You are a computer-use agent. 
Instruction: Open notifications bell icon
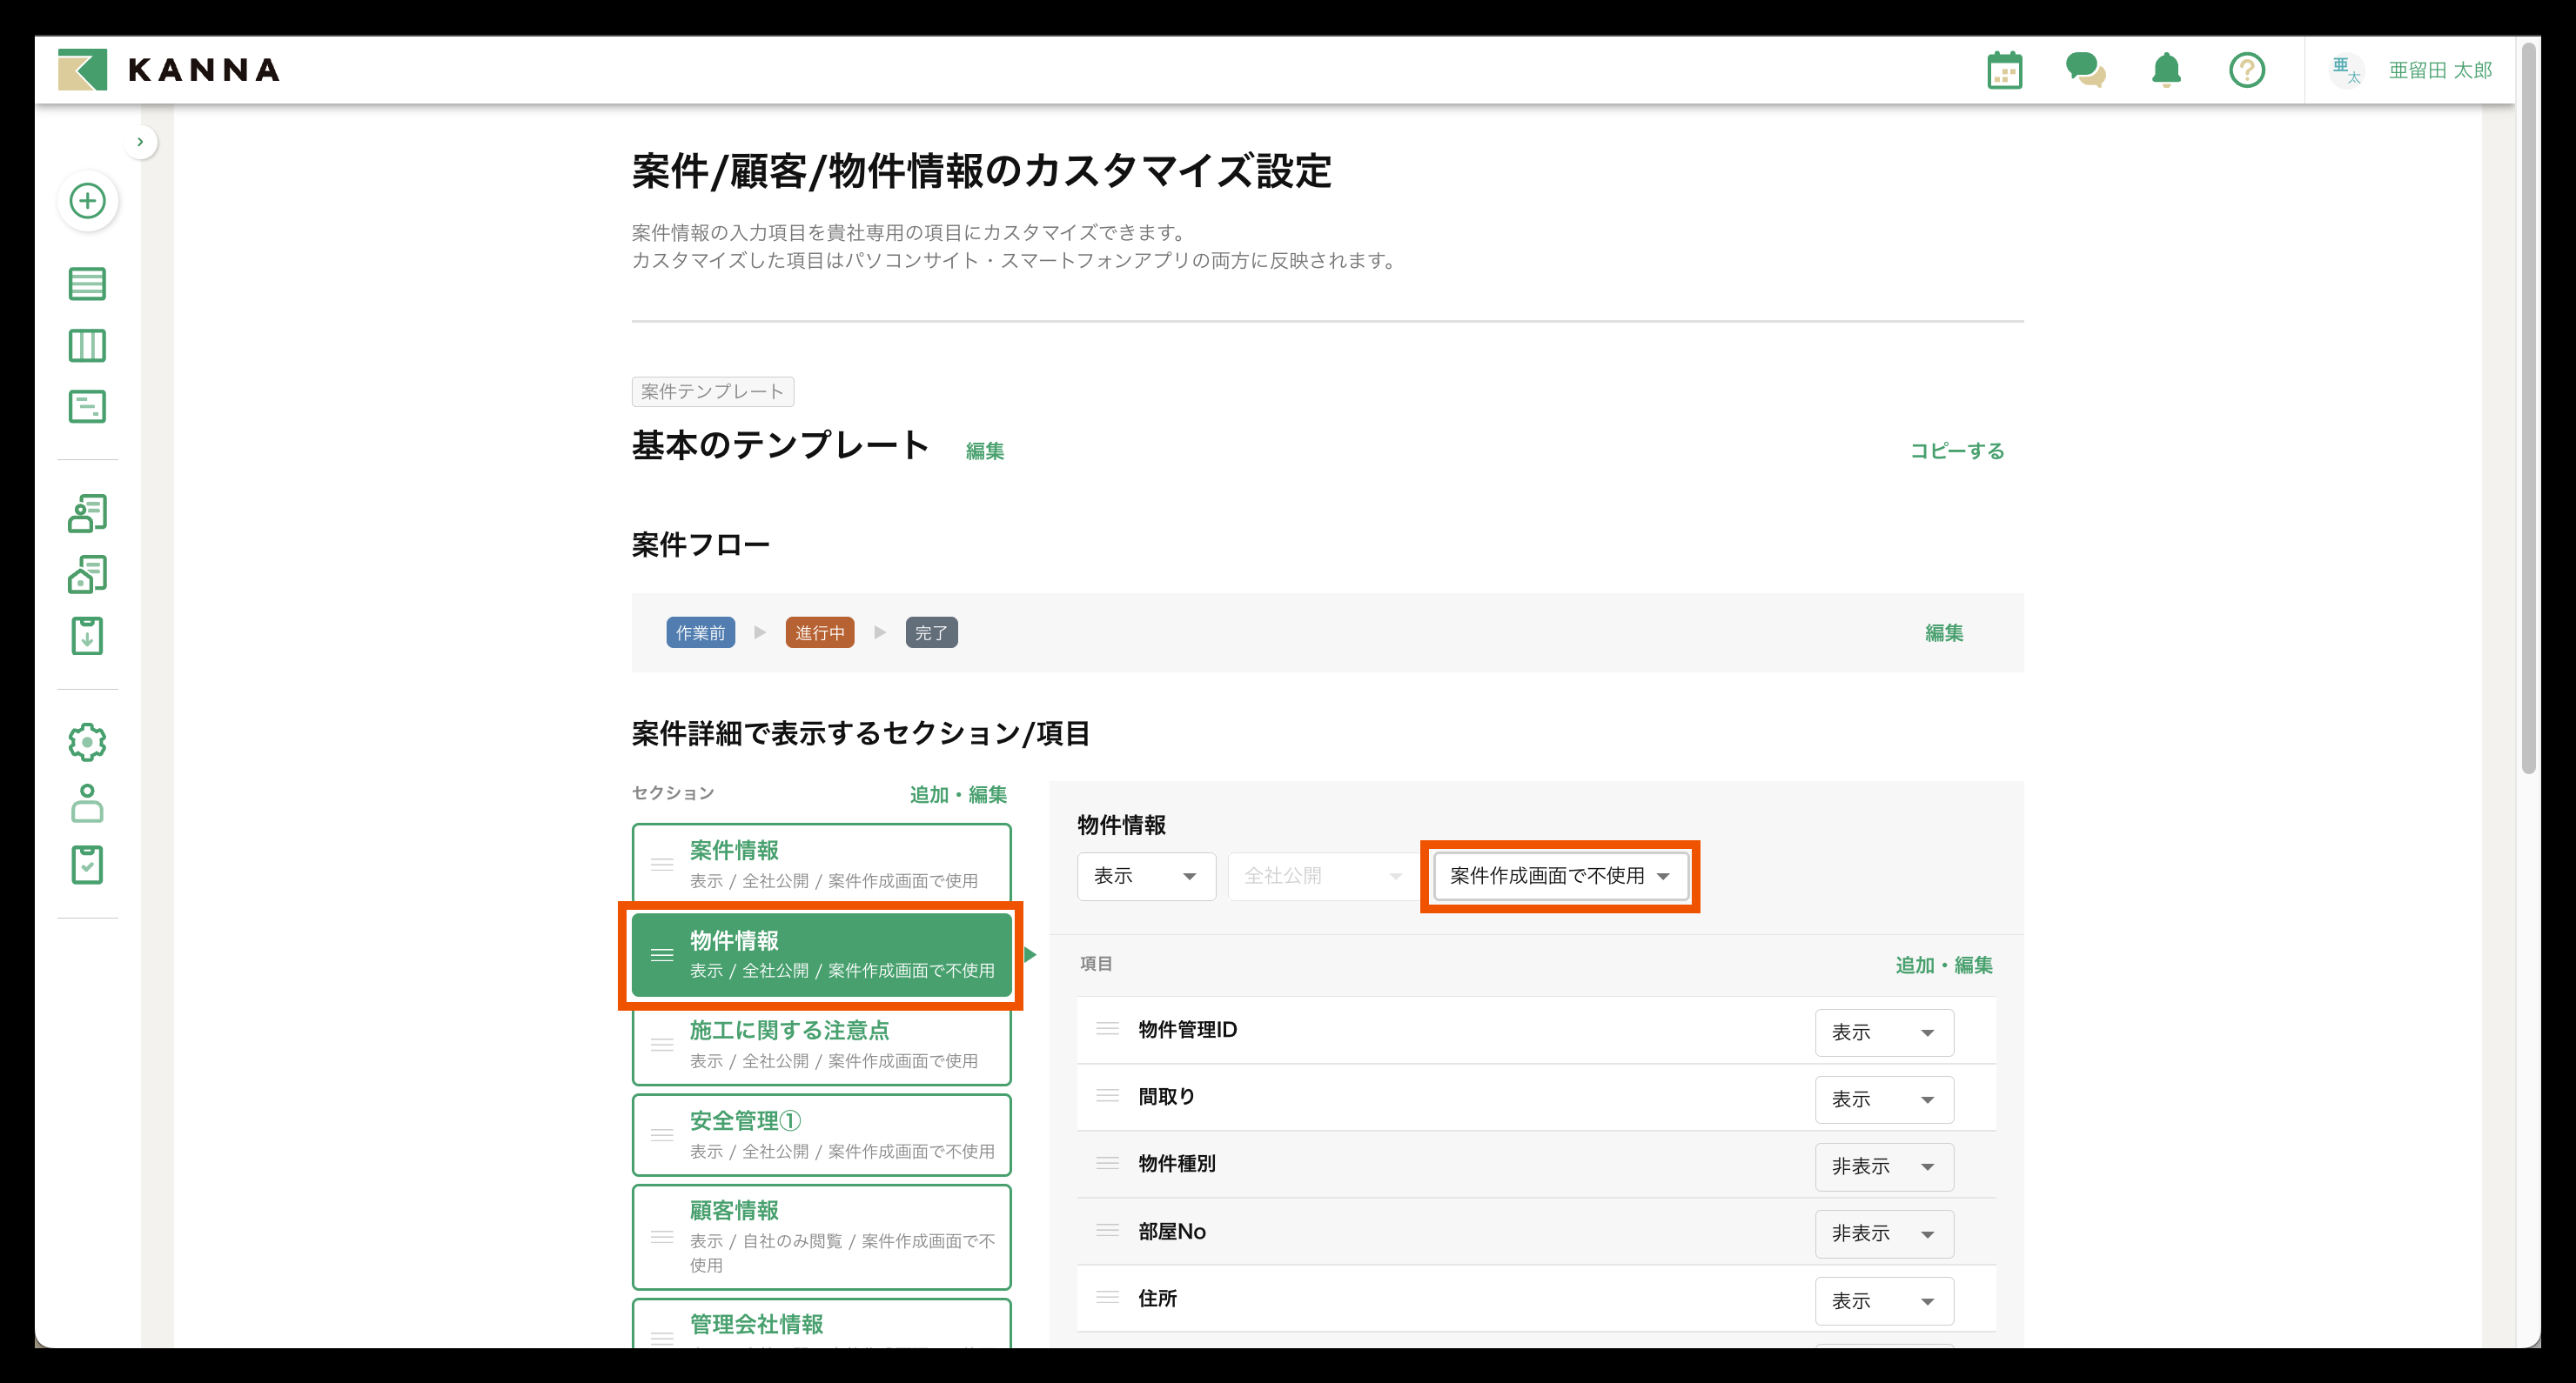(2166, 70)
